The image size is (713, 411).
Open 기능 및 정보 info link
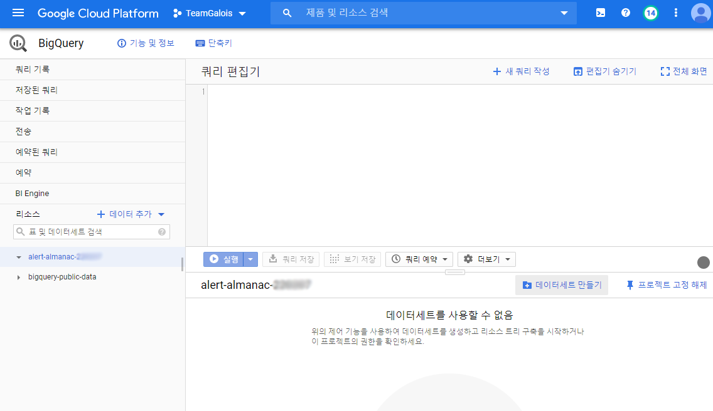coord(146,43)
